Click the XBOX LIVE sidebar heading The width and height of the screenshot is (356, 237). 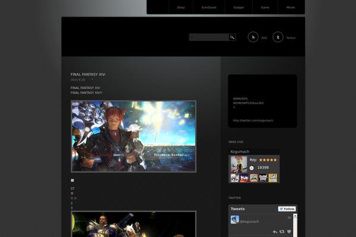[x=236, y=142]
